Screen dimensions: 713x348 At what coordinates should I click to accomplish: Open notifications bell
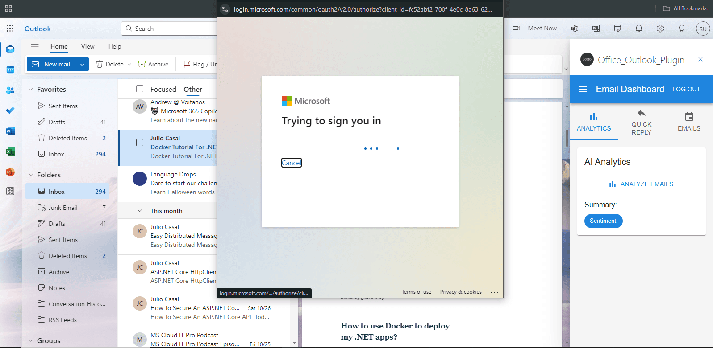click(x=639, y=29)
